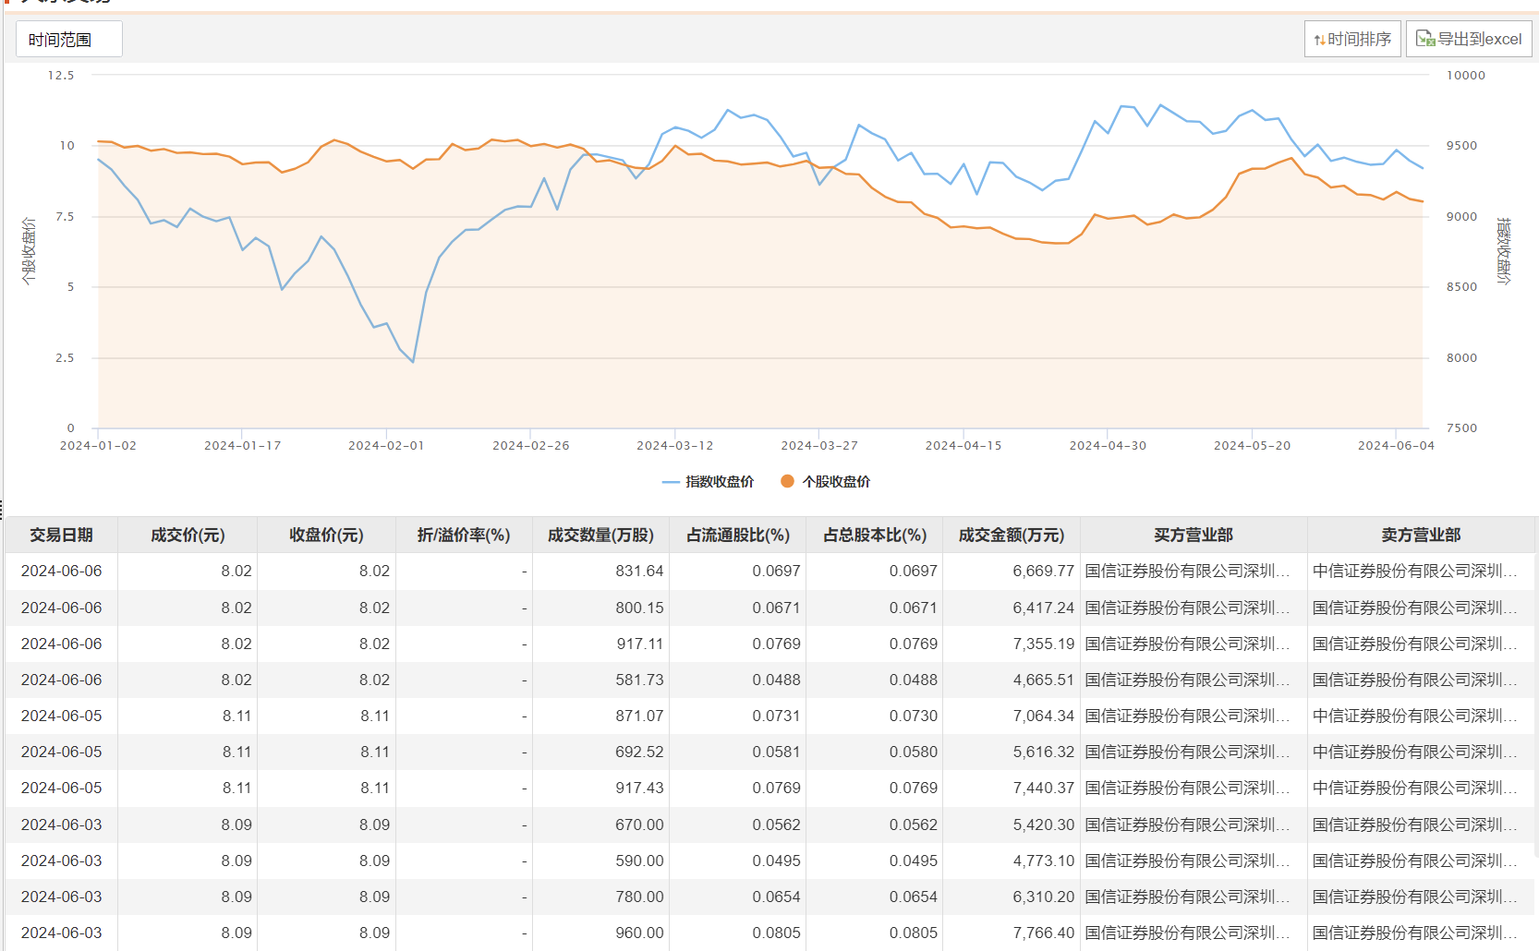Viewport: 1539px width, 951px height.
Task: Click the 占流通股比(%) column header
Action: pyautogui.click(x=737, y=536)
